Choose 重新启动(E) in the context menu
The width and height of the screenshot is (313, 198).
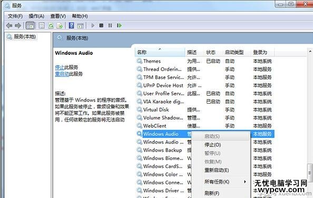point(217,170)
